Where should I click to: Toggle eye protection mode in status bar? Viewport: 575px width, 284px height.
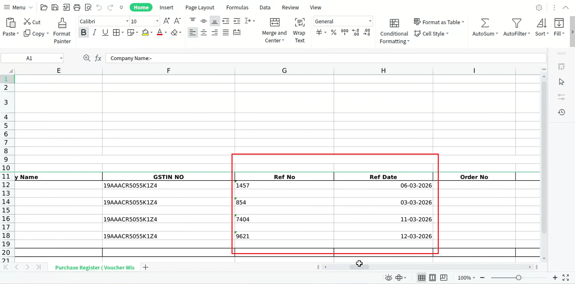[389, 278]
